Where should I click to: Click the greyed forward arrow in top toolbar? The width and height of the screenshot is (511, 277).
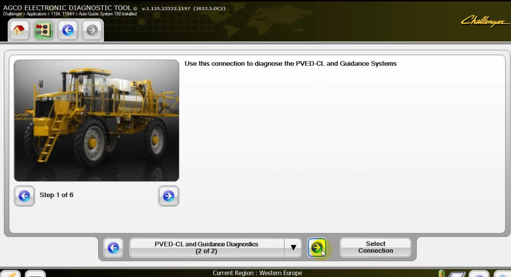click(x=92, y=30)
